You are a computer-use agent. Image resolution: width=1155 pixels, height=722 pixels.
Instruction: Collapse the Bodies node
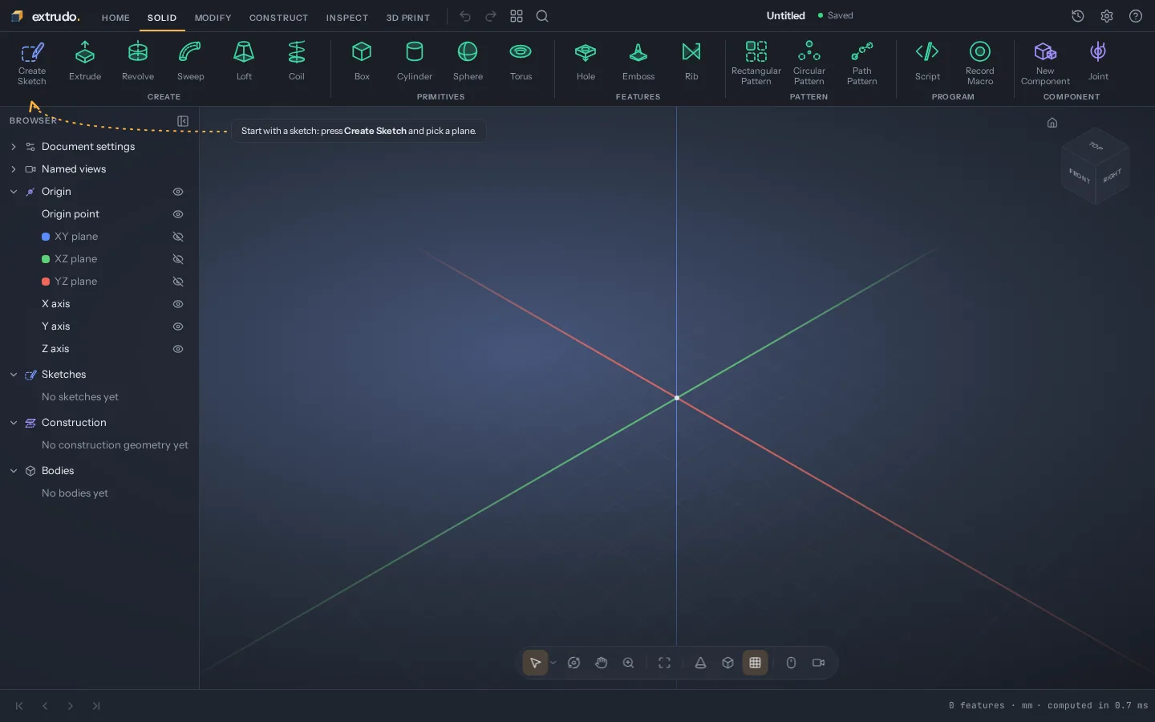coord(14,471)
